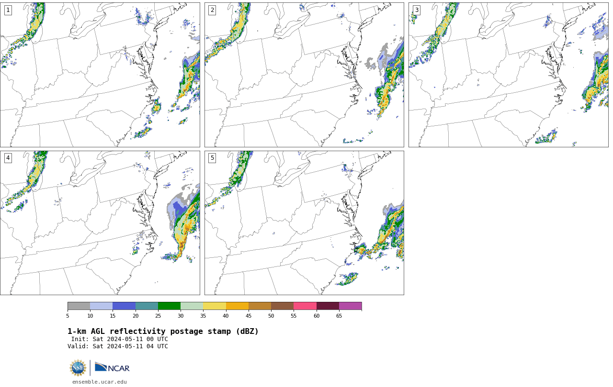The image size is (613, 387).
Task: Click the purple 65+ dBZ swatch
Action: 351,306
